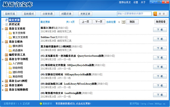Image resolution: width=170 pixels, height=107 pixels.
Task: Download 精易EC助手2.2
Action: coord(160,30)
